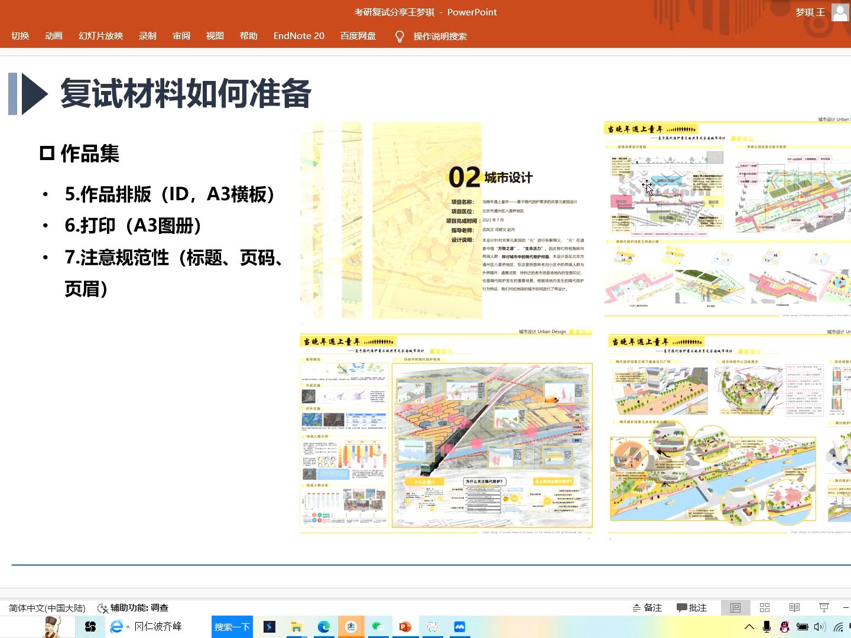The image size is (851, 638).
Task: Open the QQ penguin tray icon
Action: pyautogui.click(x=785, y=627)
